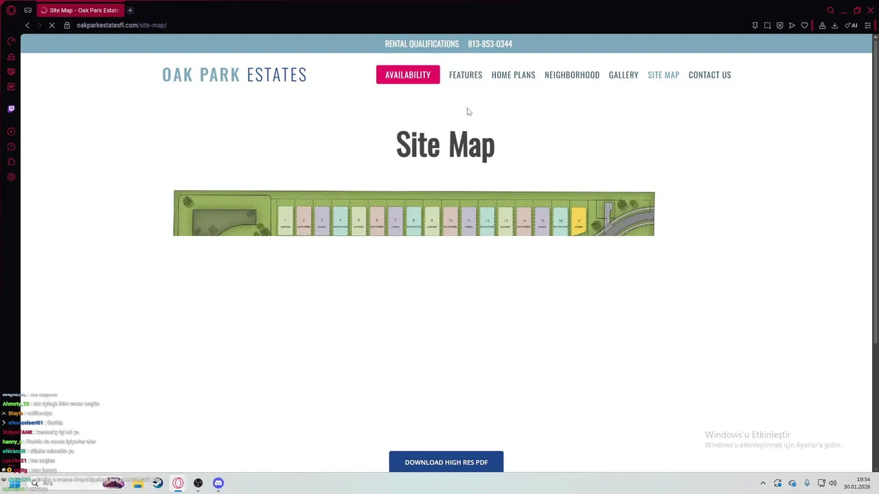Image resolution: width=879 pixels, height=494 pixels.
Task: Call the 813-853-0344 phone link
Action: pyautogui.click(x=490, y=44)
